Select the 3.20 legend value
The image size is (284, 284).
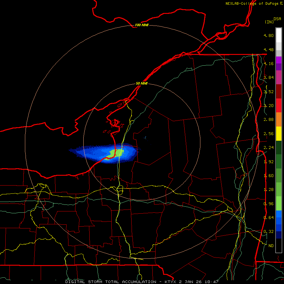coord(269,106)
